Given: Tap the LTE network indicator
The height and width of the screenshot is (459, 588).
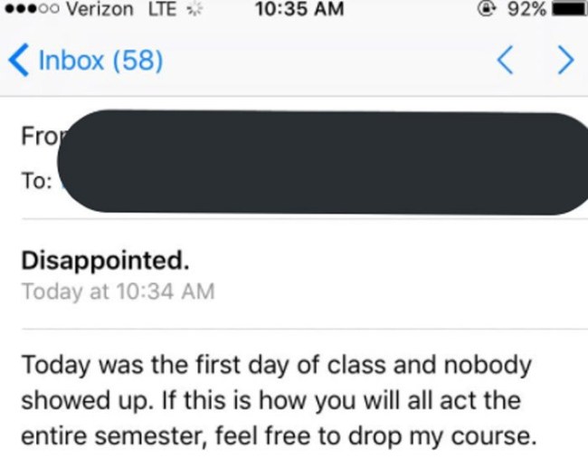Looking at the screenshot, I should [x=163, y=10].
